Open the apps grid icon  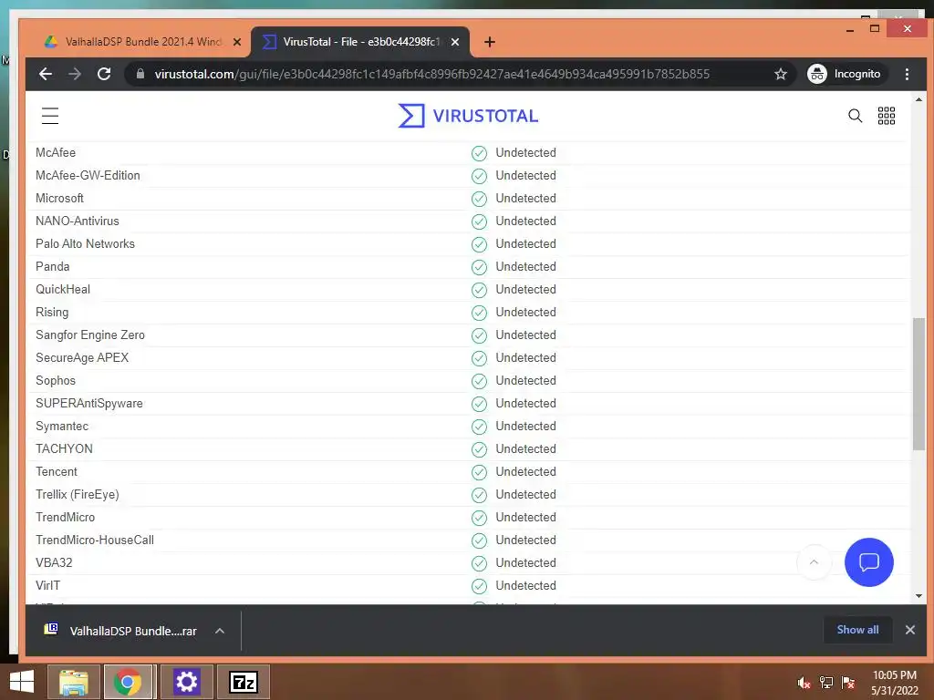[887, 116]
